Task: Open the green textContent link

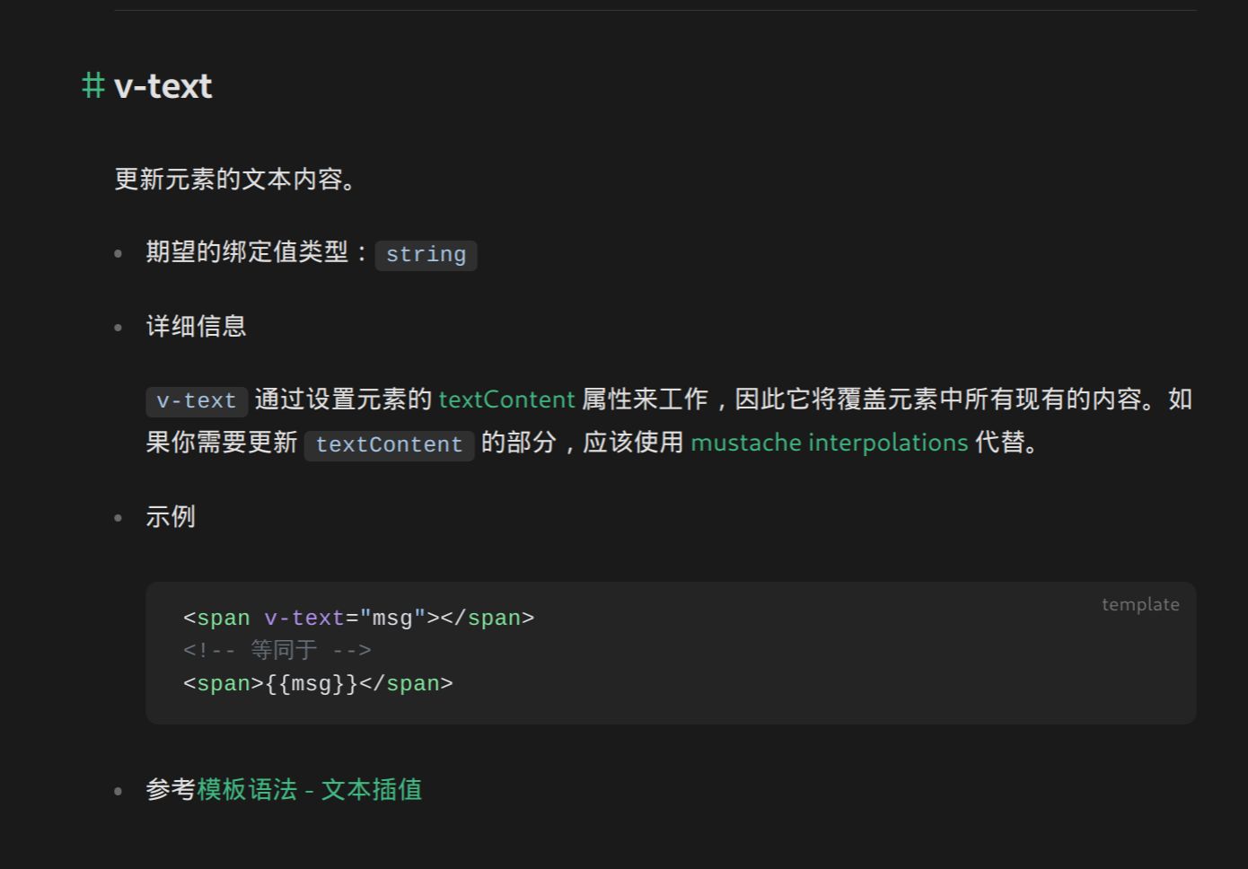Action: [x=506, y=399]
